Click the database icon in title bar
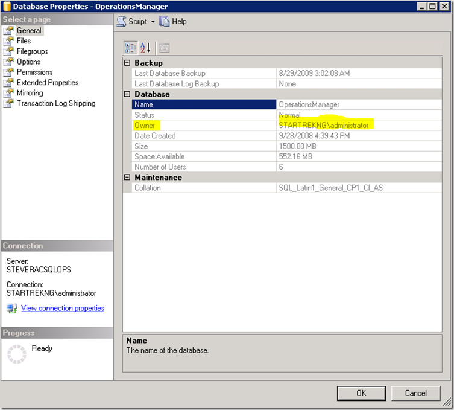Screen dimensions: 454x410 7,7
